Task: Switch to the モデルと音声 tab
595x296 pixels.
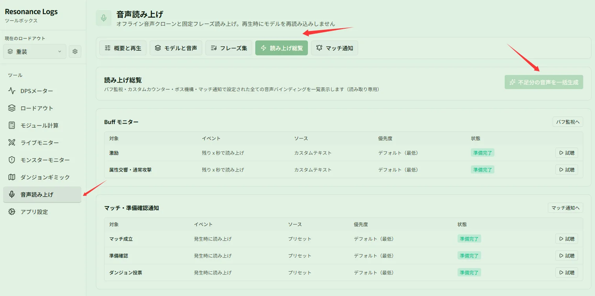Action: pos(176,48)
